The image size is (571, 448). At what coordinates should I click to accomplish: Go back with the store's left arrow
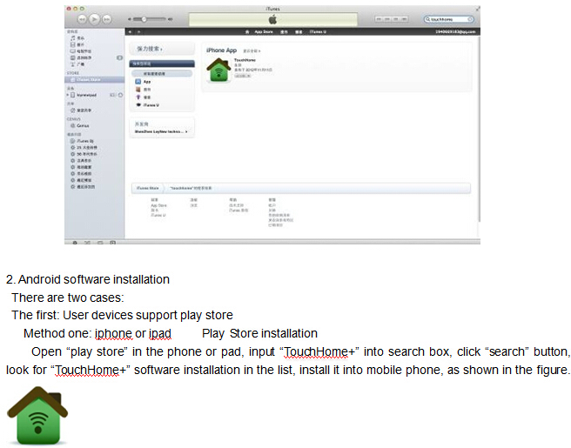point(130,32)
